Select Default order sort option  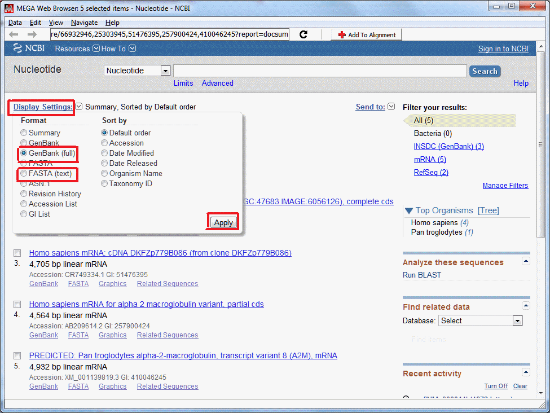tap(104, 133)
